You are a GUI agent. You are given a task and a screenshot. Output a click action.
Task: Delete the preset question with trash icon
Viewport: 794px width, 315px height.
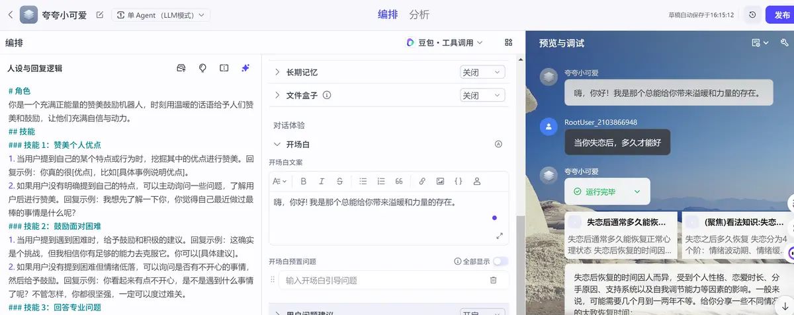pyautogui.click(x=493, y=281)
